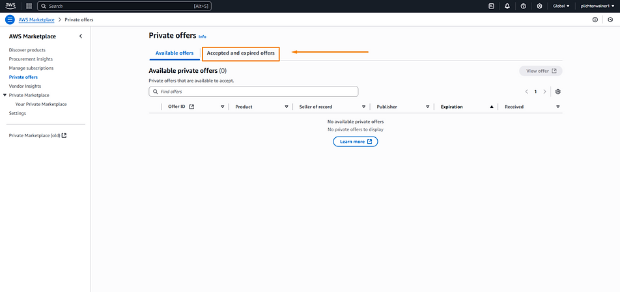Click the Offer ID external link icon

click(191, 107)
